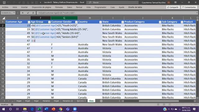Click the user avatar CS

(169, 2)
